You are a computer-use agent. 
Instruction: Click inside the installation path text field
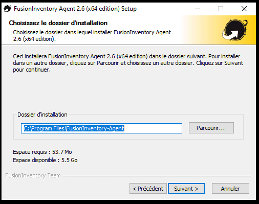101,128
